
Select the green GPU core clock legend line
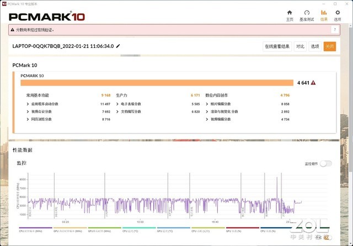coord(104,228)
